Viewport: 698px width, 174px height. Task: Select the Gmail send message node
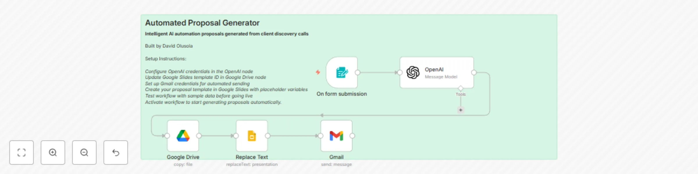[x=336, y=136]
